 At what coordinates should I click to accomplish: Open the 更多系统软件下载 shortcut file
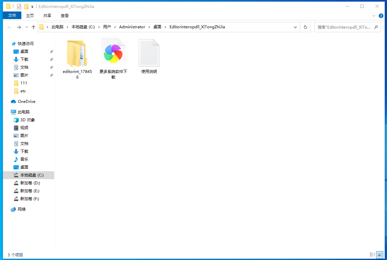113,59
